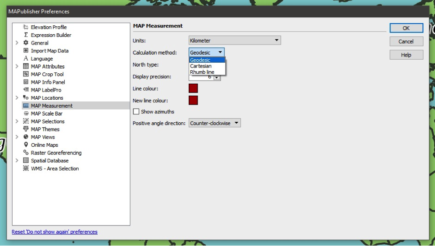Expand the Spatial Database tree node

(x=17, y=161)
